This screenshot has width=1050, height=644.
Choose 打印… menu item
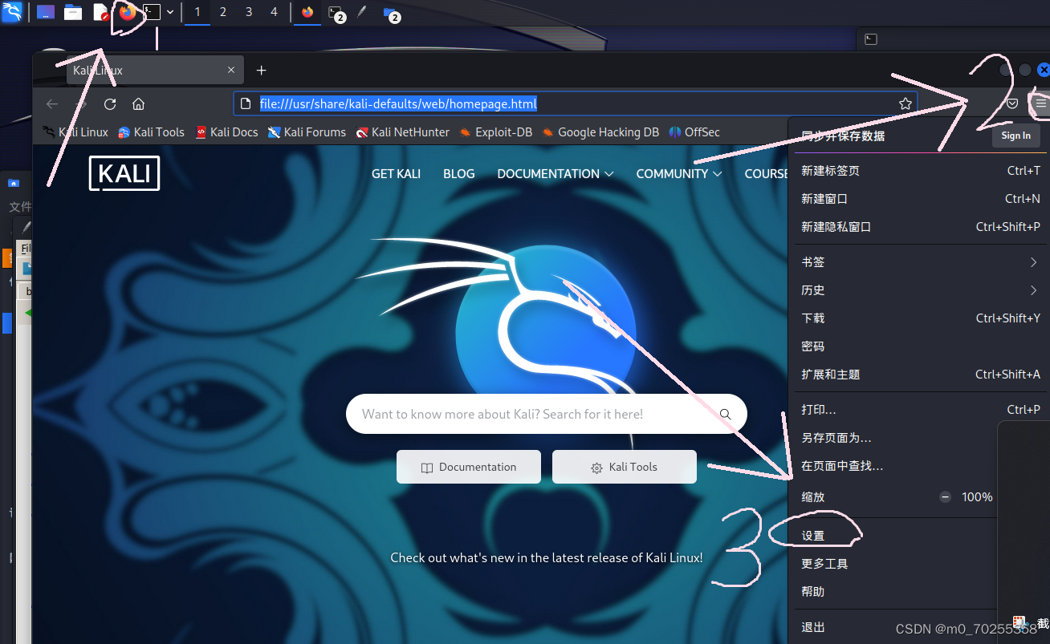click(x=921, y=410)
